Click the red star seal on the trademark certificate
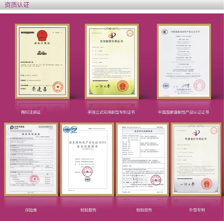This screenshot has width=224, height=221. click(x=58, y=87)
